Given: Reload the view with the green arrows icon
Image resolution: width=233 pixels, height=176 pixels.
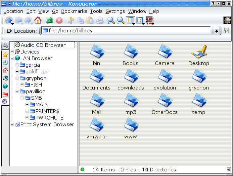Looking at the screenshot, I should pos(49,20).
